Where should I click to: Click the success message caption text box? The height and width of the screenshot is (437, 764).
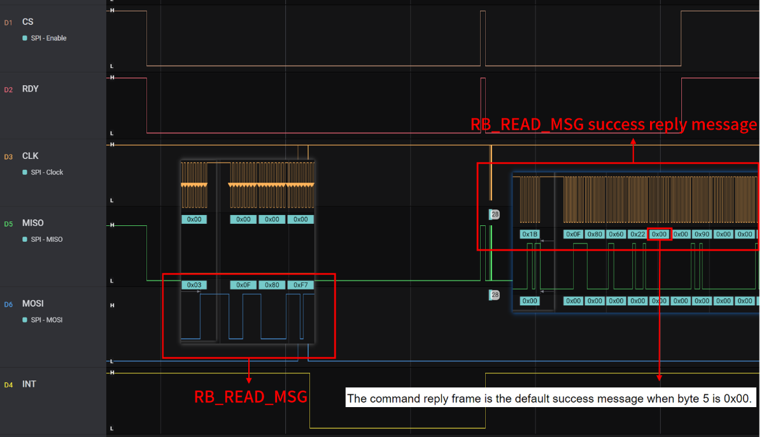pos(551,398)
